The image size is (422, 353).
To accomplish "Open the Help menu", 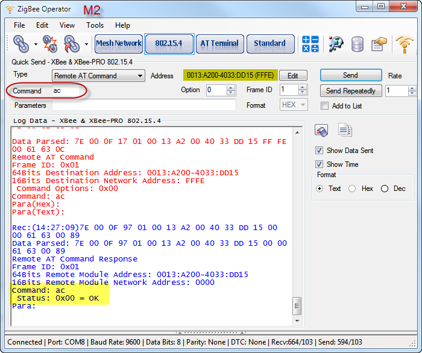I will click(122, 25).
